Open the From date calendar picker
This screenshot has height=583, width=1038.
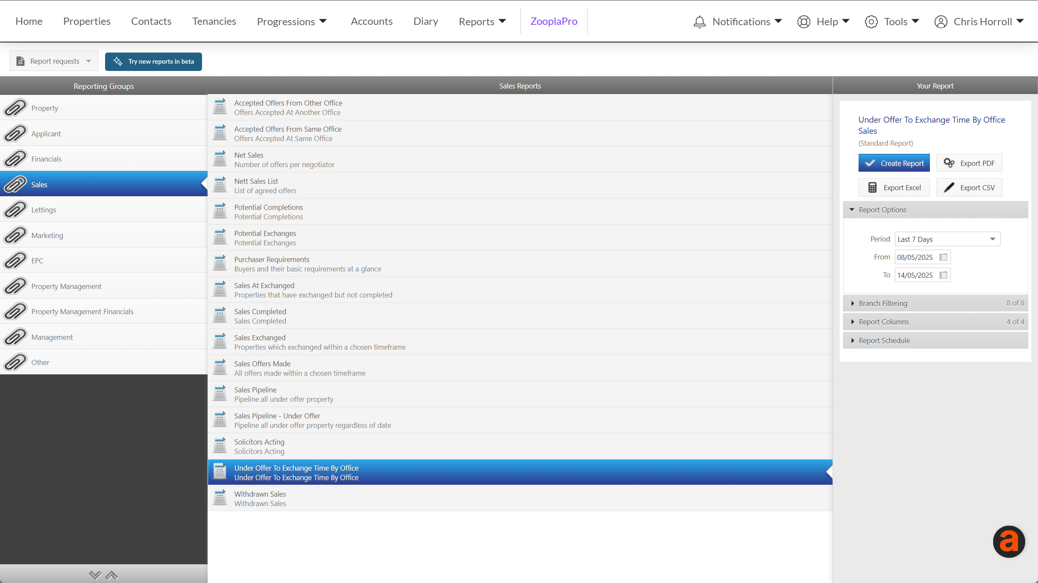[x=944, y=257]
